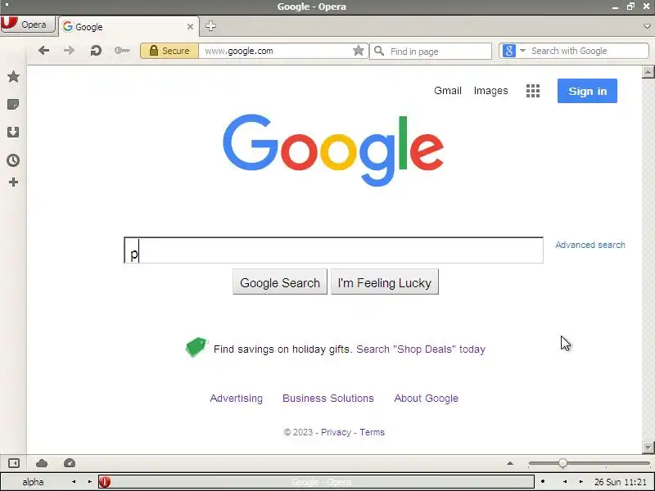
Task: Focus the www.google.com address field
Action: pyautogui.click(x=276, y=51)
